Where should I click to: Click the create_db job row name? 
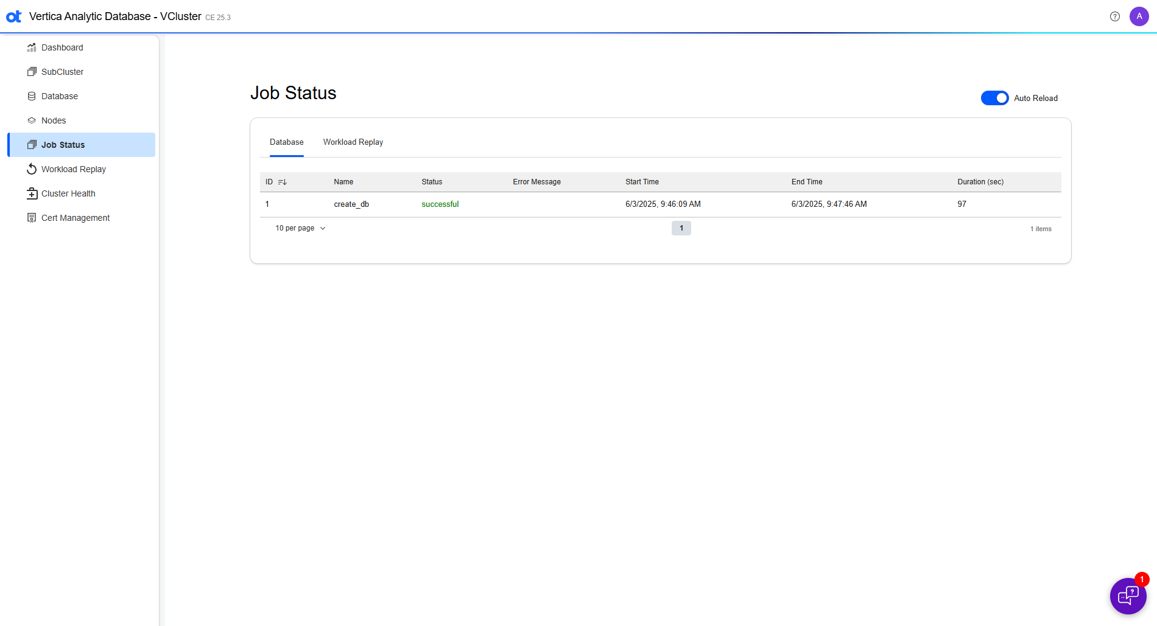coord(351,204)
